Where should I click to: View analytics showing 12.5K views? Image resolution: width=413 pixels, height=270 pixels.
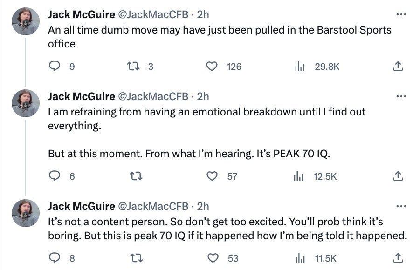coord(299,176)
